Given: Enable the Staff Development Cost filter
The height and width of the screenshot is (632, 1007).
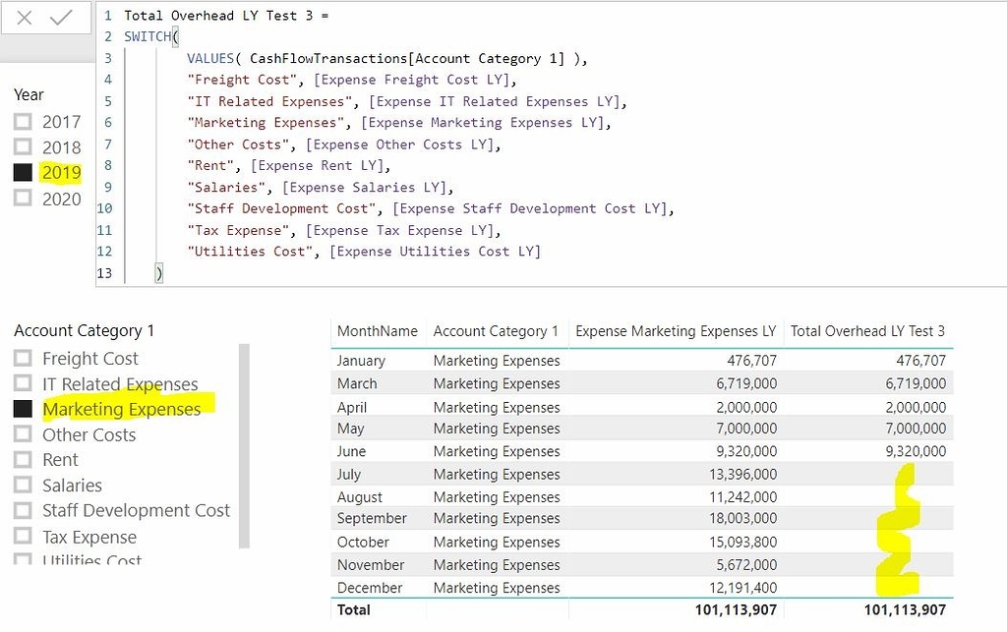Looking at the screenshot, I should (24, 510).
